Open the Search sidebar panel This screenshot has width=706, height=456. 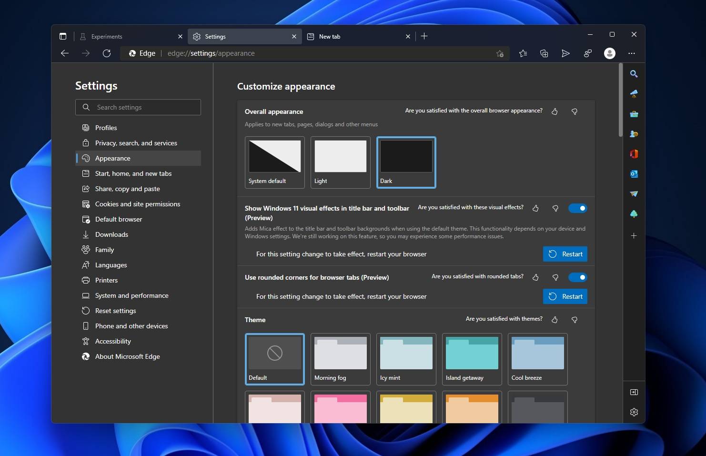pos(634,74)
